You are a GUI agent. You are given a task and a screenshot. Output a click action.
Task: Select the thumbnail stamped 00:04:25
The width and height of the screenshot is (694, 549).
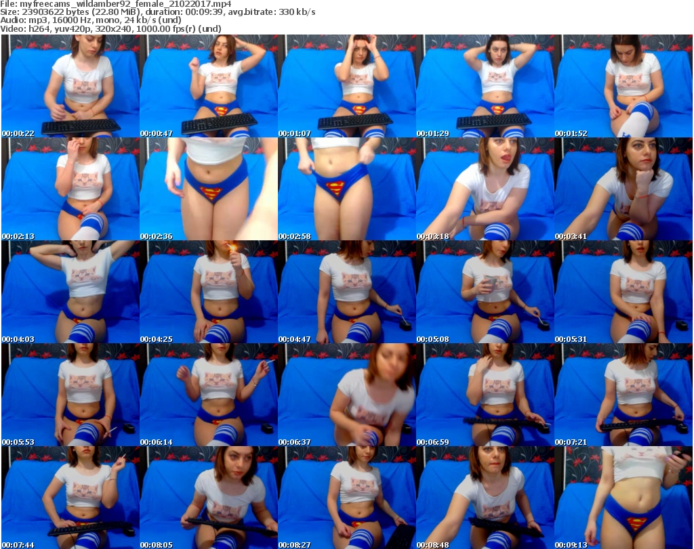(209, 292)
